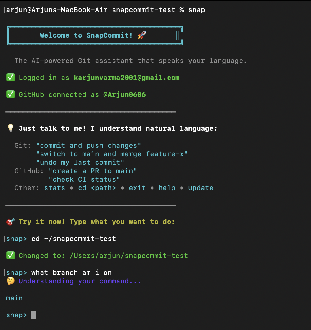Screen dimensions: 311x330
Task: Click the update command keyword
Action: [x=201, y=188]
